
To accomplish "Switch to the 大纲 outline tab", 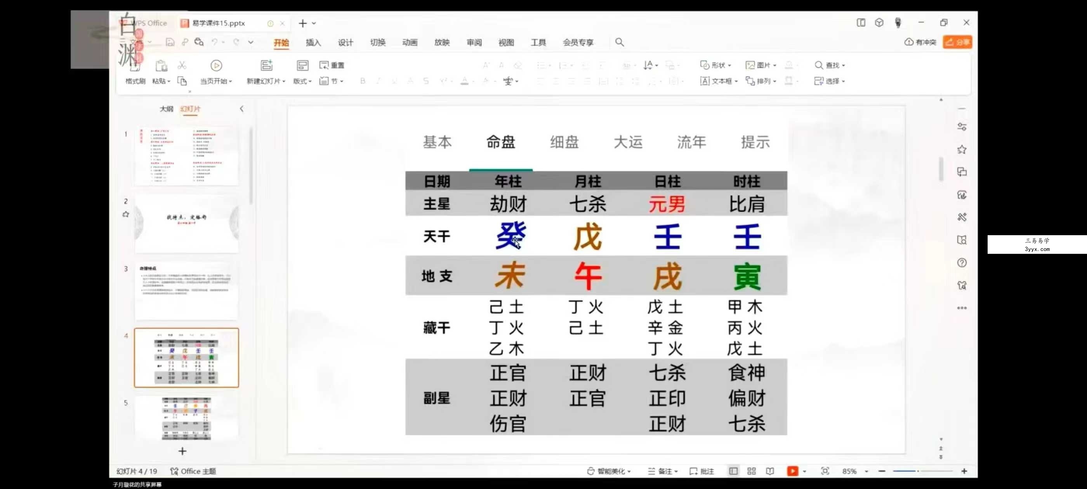I will pos(166,109).
